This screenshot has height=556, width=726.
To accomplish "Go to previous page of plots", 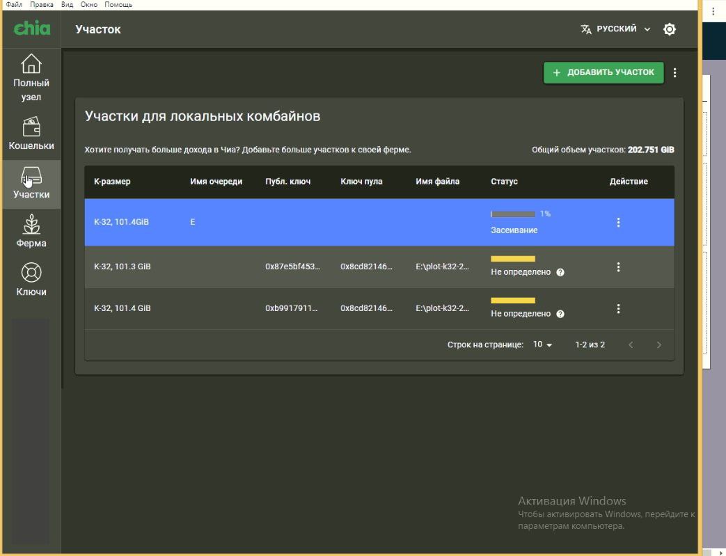I will point(630,344).
